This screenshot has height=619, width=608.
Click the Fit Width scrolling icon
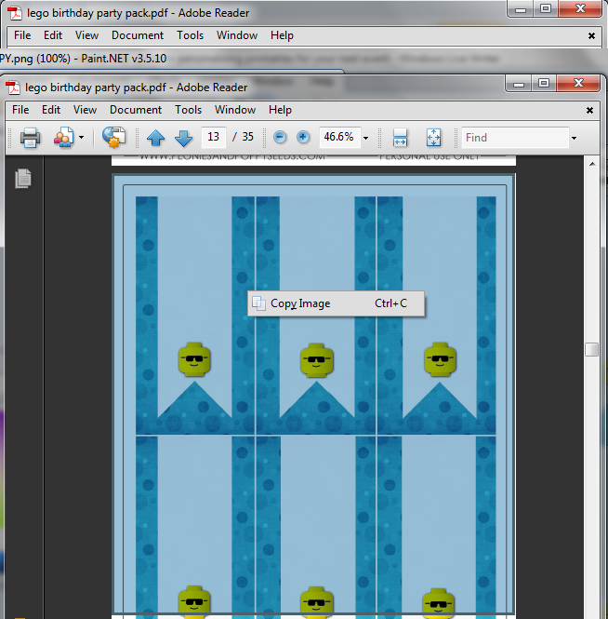401,138
